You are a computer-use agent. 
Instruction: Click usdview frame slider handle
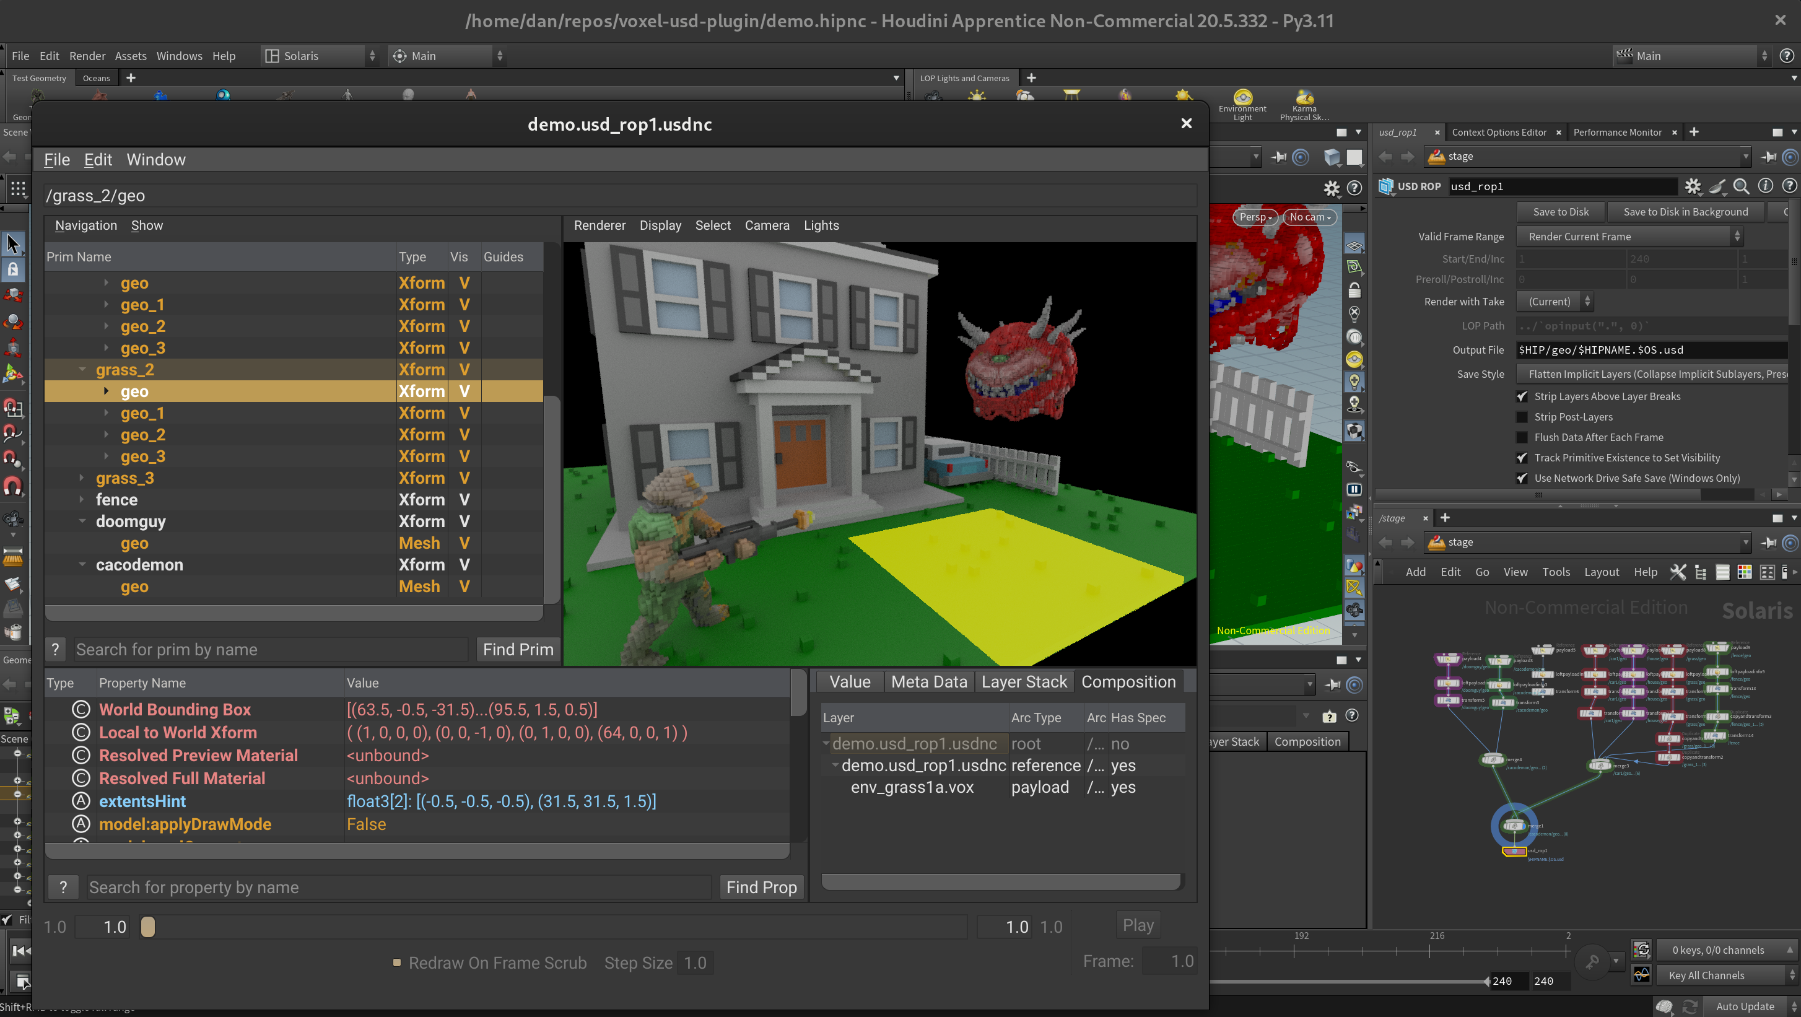point(147,927)
